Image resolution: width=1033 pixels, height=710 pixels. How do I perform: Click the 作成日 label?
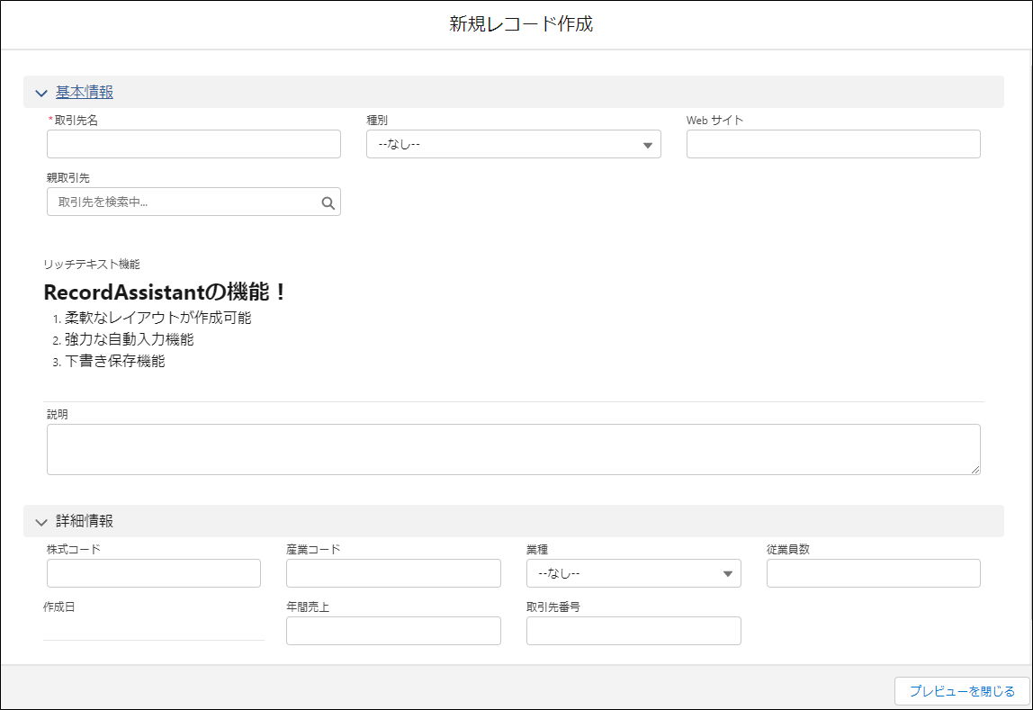pyautogui.click(x=59, y=607)
